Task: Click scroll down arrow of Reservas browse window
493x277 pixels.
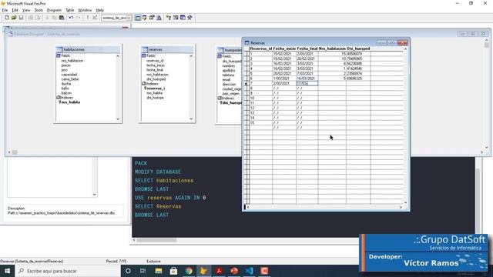Action: click(405, 202)
